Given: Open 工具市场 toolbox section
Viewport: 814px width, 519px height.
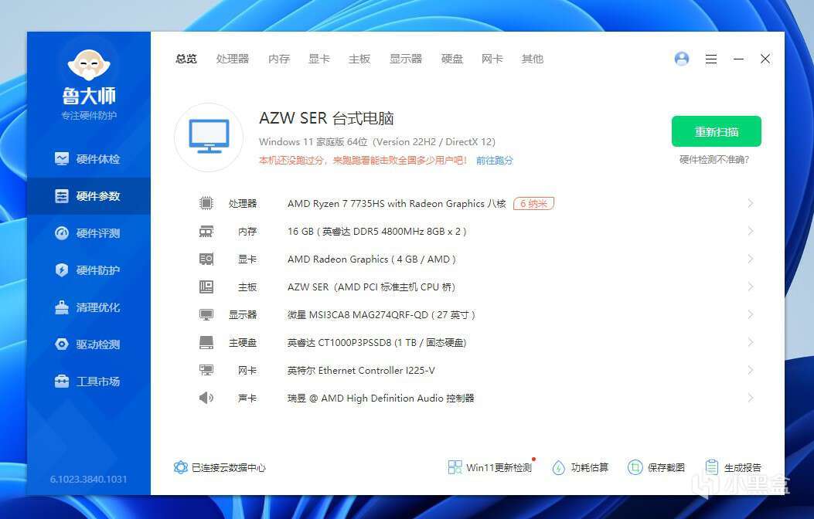Looking at the screenshot, I should [x=87, y=382].
